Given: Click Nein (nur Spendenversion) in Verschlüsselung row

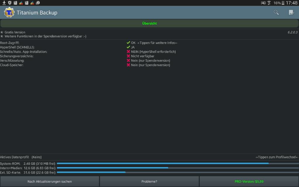Looking at the screenshot, I should [150, 60].
